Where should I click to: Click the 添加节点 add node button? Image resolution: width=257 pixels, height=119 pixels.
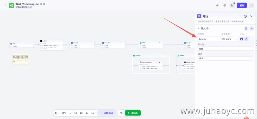pos(107,113)
